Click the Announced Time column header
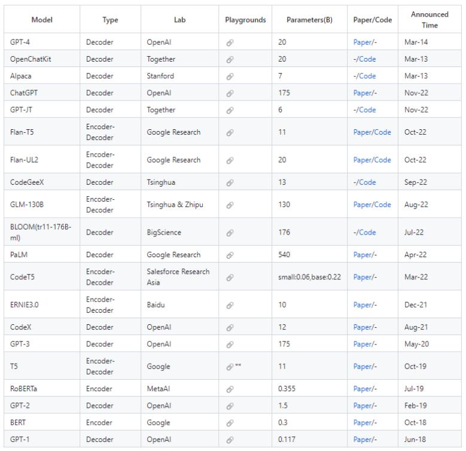Viewport: 466px width, 451px height. tap(430, 20)
